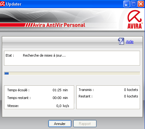Image resolution: width=145 pixels, height=129 pixels.
Task: Close the Updater window
Action: [141, 4]
